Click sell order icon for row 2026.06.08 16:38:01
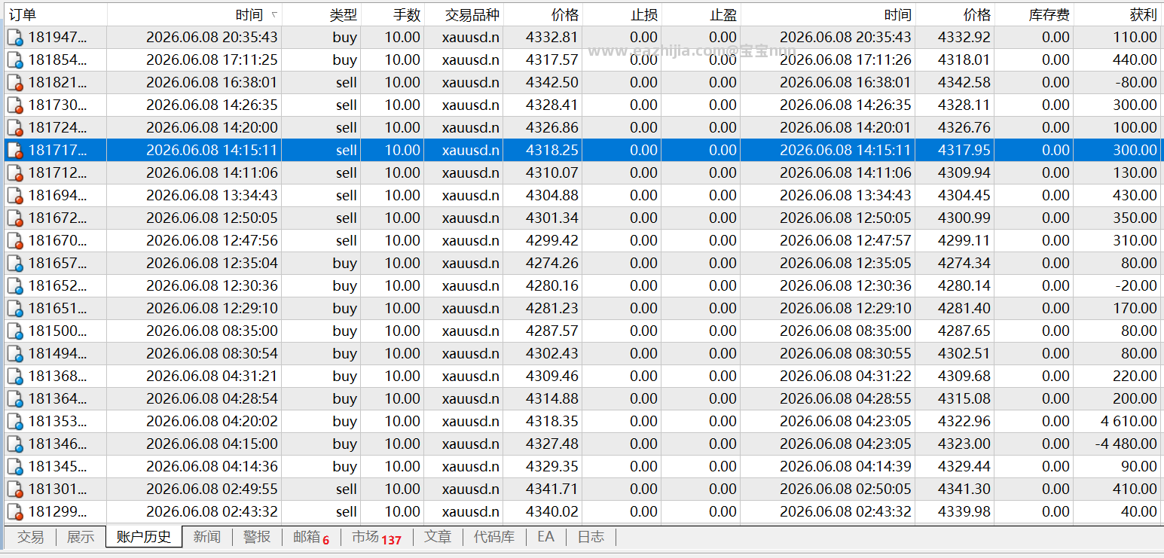The width and height of the screenshot is (1164, 558). coord(15,83)
